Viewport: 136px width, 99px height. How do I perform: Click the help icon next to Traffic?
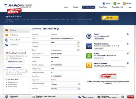(x=128, y=53)
